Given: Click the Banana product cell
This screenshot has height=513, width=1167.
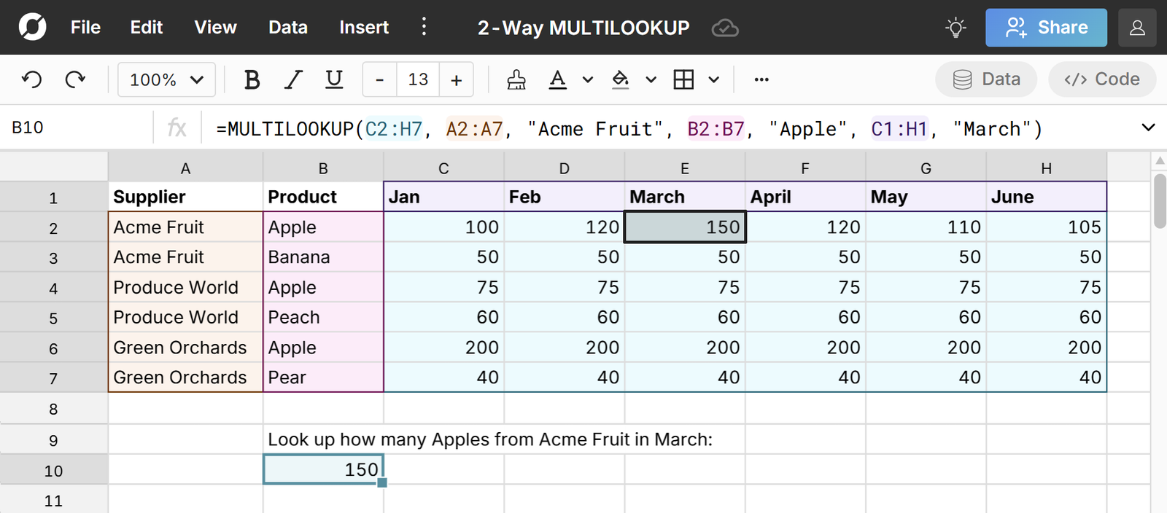Looking at the screenshot, I should [323, 257].
